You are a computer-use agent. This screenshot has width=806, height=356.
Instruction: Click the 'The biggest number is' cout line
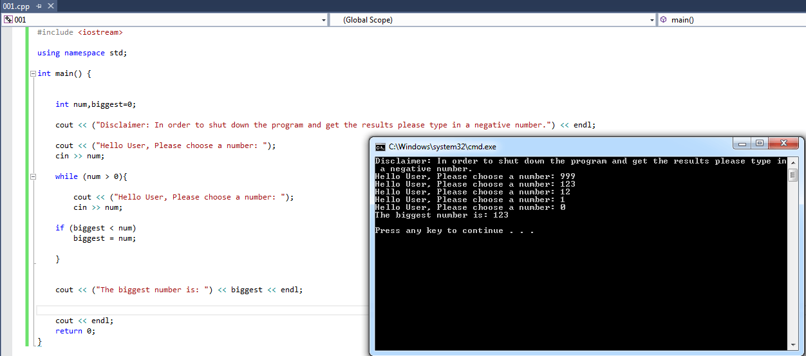[179, 290]
